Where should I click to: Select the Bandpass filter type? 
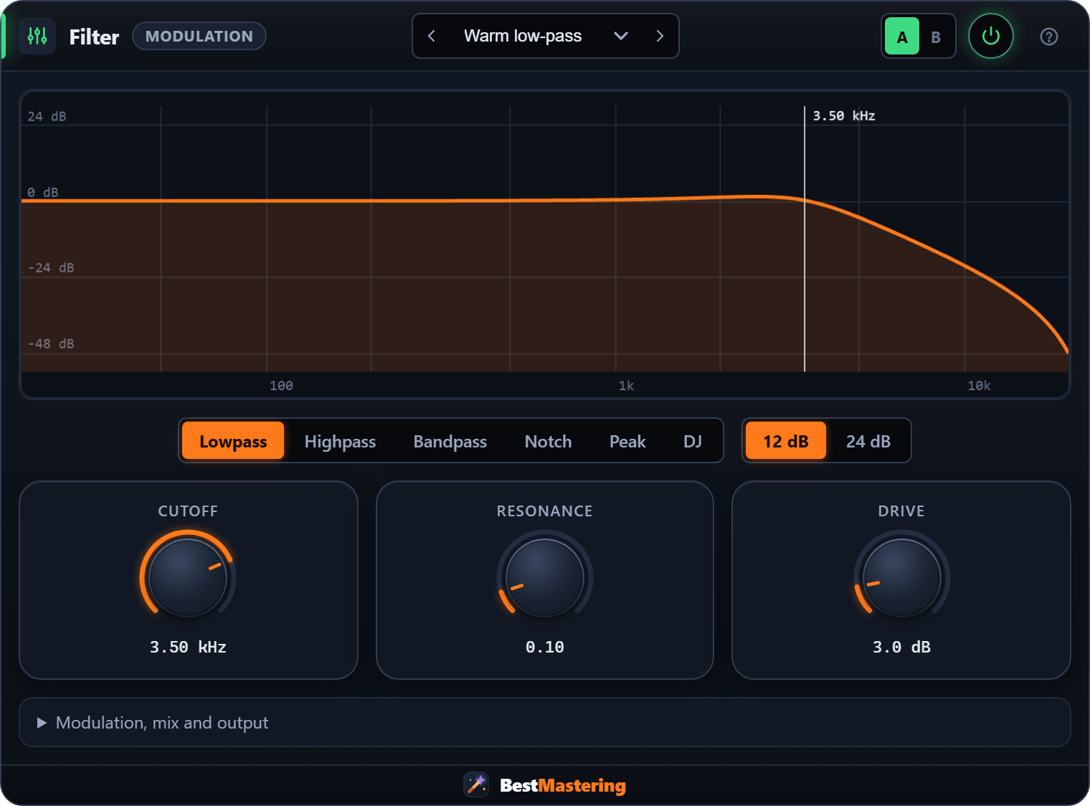450,441
